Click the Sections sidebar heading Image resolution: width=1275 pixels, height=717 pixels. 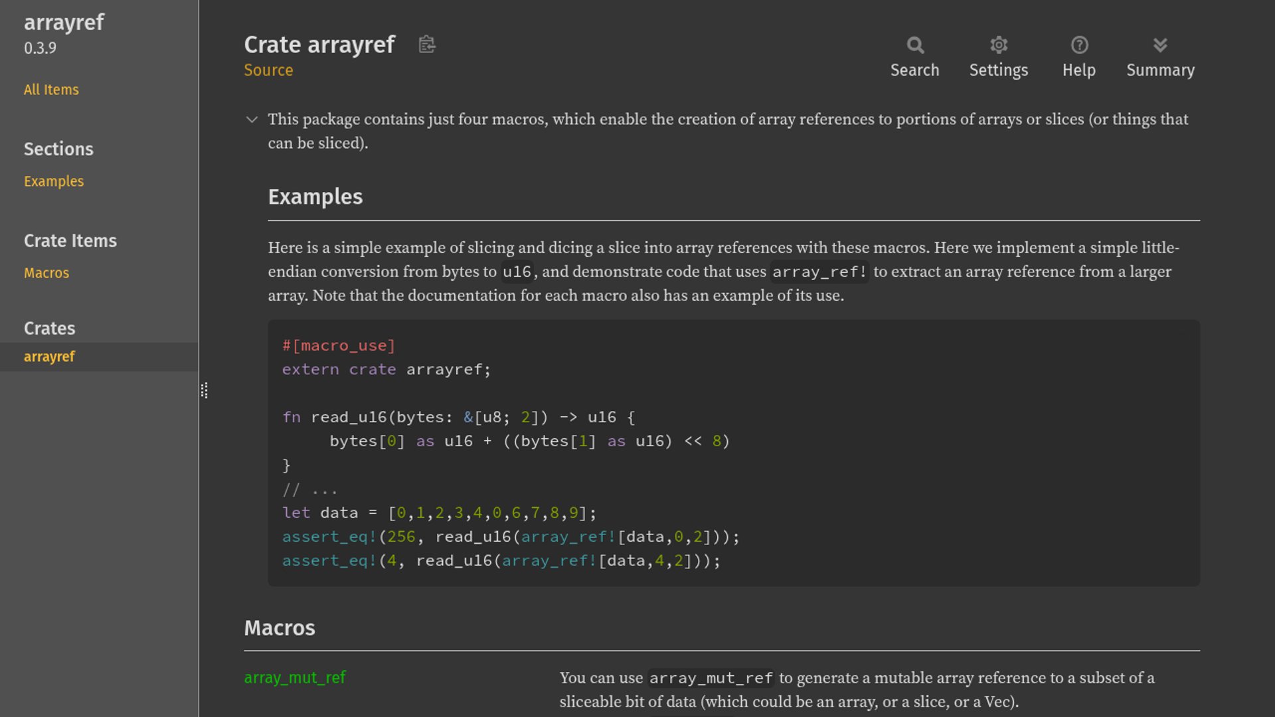[58, 149]
